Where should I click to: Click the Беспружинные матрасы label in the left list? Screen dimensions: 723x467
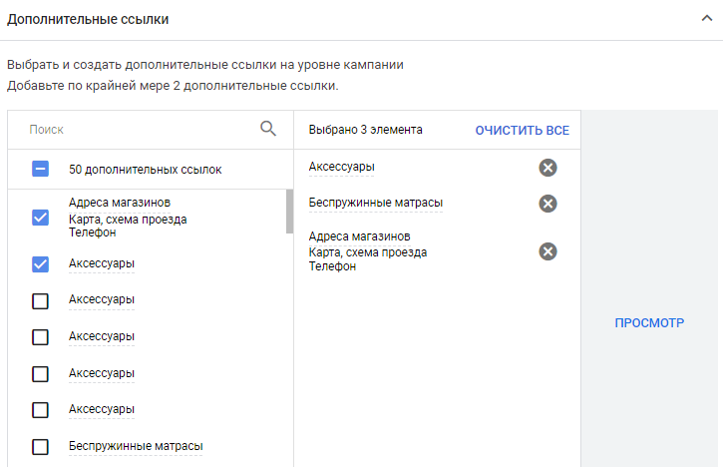pos(135,446)
